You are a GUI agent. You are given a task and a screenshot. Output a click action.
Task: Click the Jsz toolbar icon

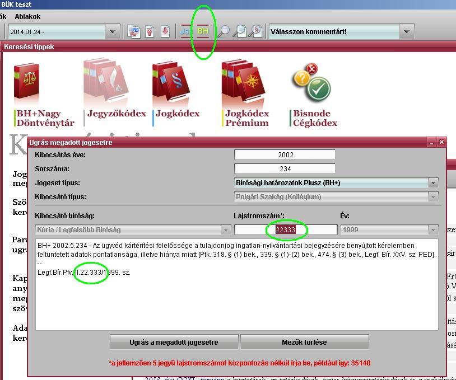pyautogui.click(x=185, y=31)
